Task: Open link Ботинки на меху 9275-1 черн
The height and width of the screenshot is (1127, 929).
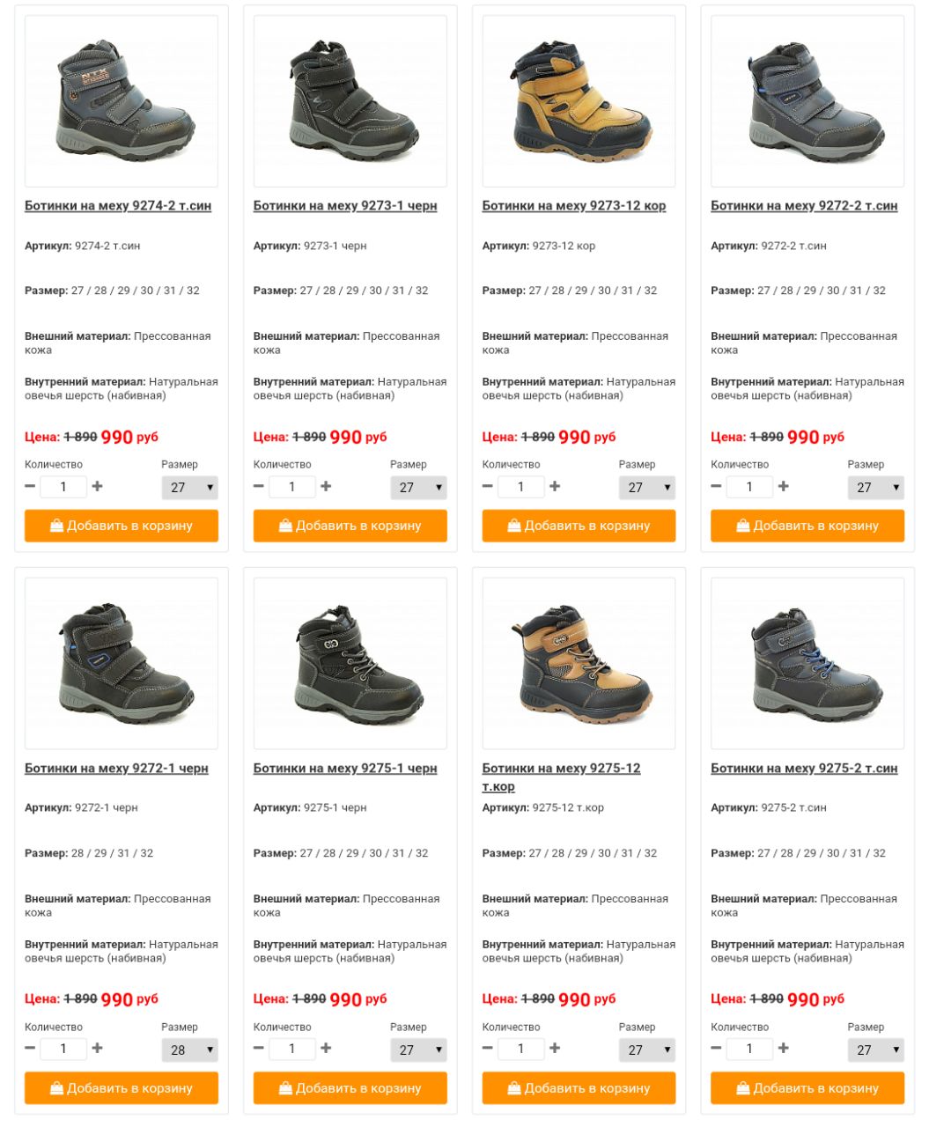Action: coord(345,769)
